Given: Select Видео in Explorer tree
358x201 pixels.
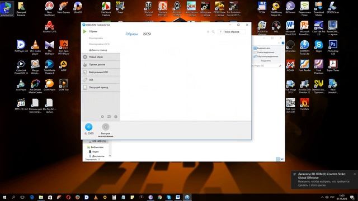Looking at the screenshot, I should pyautogui.click(x=94, y=151).
